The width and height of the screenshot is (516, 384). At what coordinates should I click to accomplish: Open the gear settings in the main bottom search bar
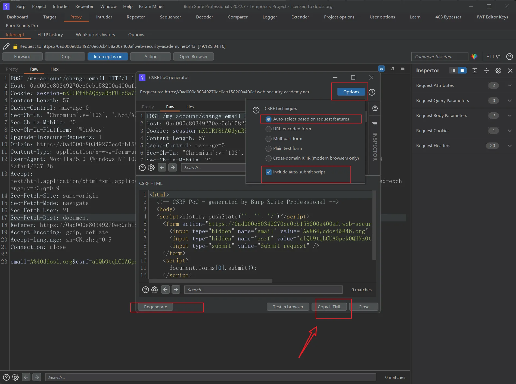pyautogui.click(x=15, y=377)
